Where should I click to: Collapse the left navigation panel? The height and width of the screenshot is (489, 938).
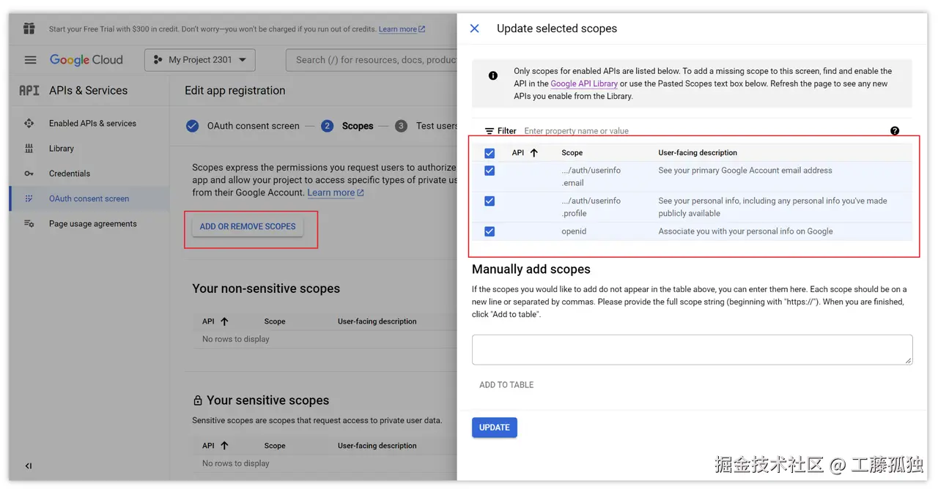(28, 466)
